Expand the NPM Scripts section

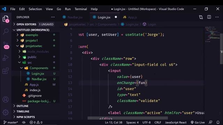click(25, 117)
